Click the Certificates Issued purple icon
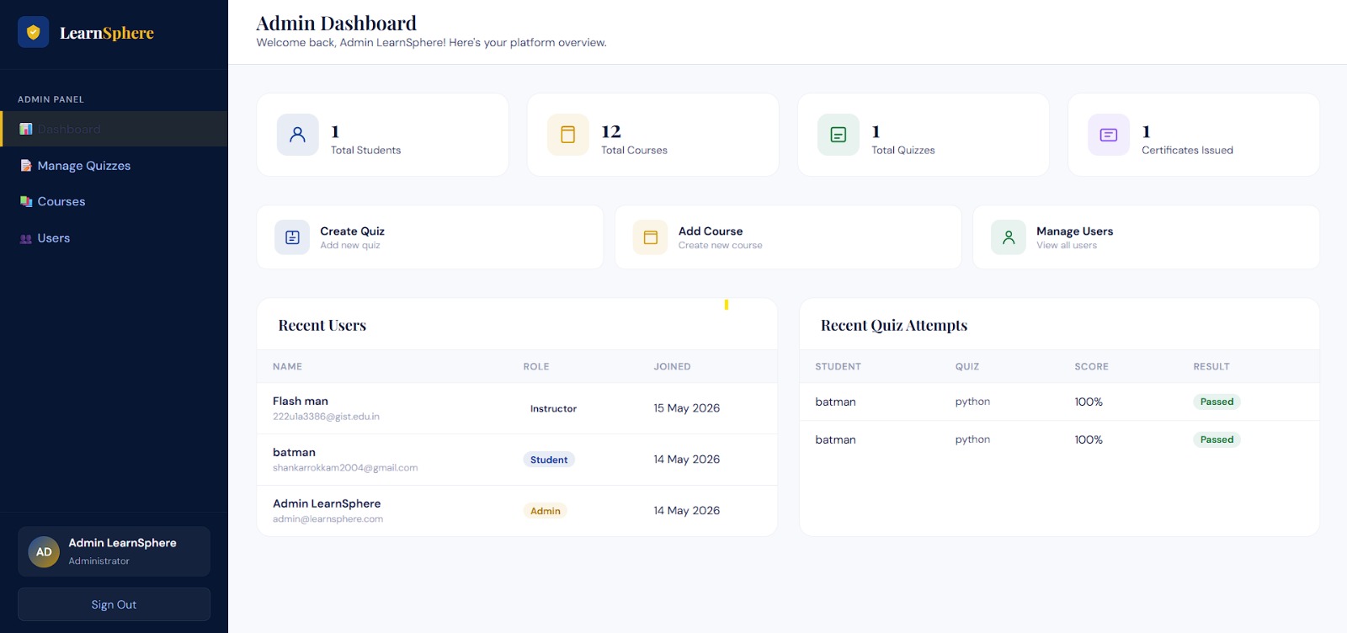The height and width of the screenshot is (633, 1347). [x=1109, y=135]
